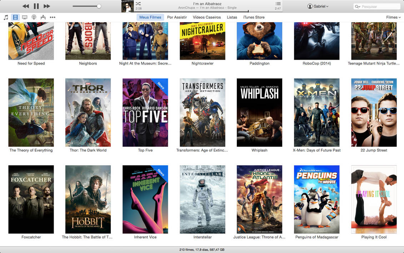This screenshot has width=404, height=253.
Task: Select Penguins of Madagascar poster
Action: pos(316,199)
